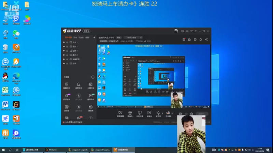Click the stream preview thumbnail
This screenshot has height=153, width=273.
(154, 76)
